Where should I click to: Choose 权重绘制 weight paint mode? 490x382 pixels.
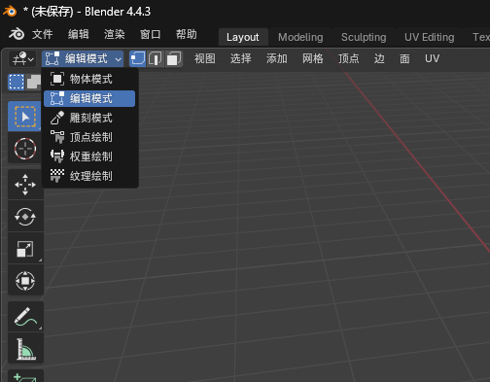[x=89, y=156]
